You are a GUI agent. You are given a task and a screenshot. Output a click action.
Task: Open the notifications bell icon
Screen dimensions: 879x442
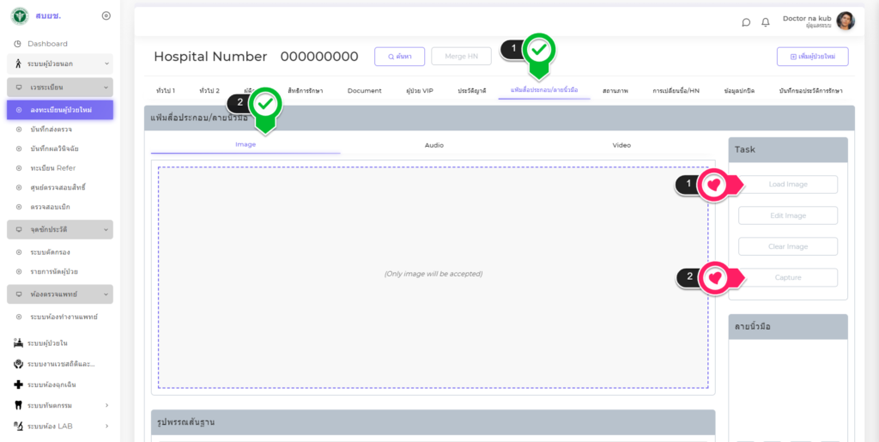pyautogui.click(x=766, y=22)
